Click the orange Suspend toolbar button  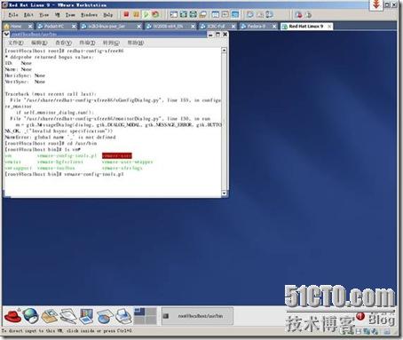click(136, 14)
